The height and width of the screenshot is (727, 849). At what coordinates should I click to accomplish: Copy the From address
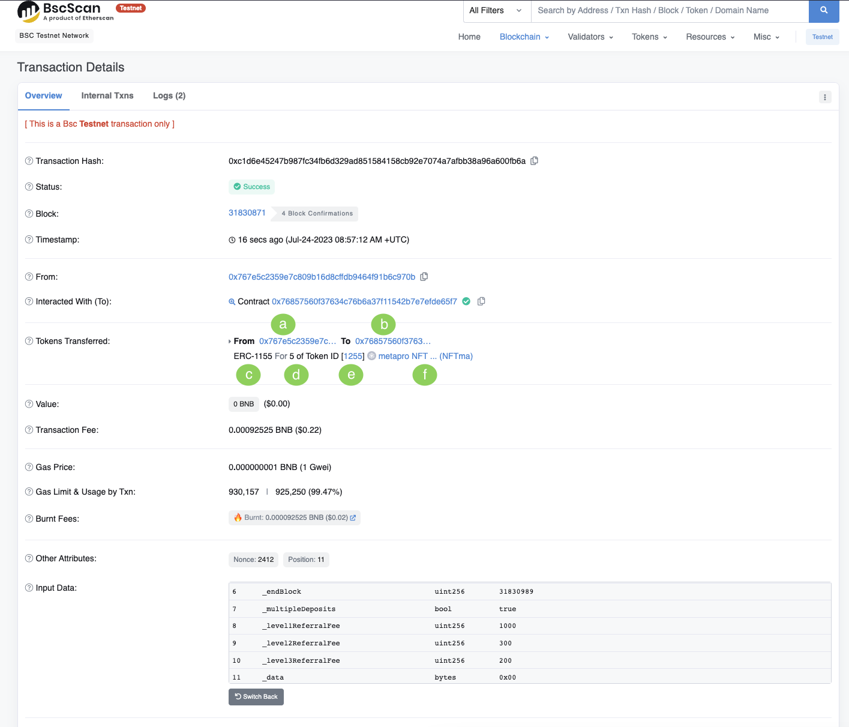point(424,277)
